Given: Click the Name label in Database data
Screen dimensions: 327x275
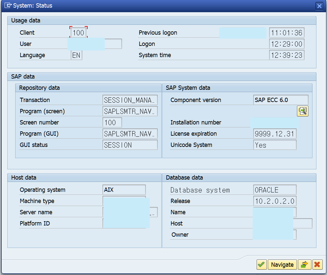Looking at the screenshot, I should [x=178, y=212].
